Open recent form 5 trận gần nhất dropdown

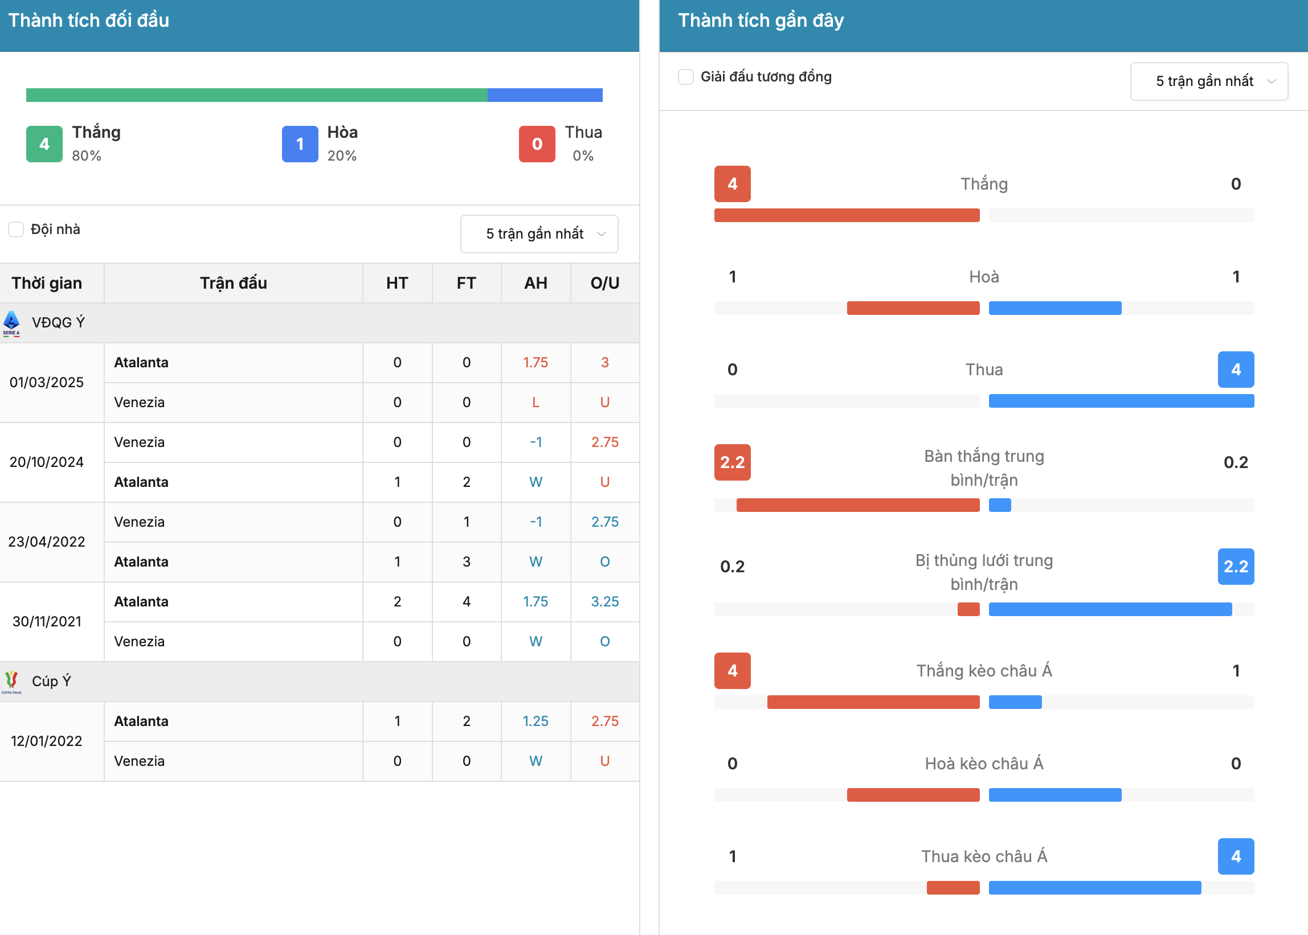click(1209, 82)
